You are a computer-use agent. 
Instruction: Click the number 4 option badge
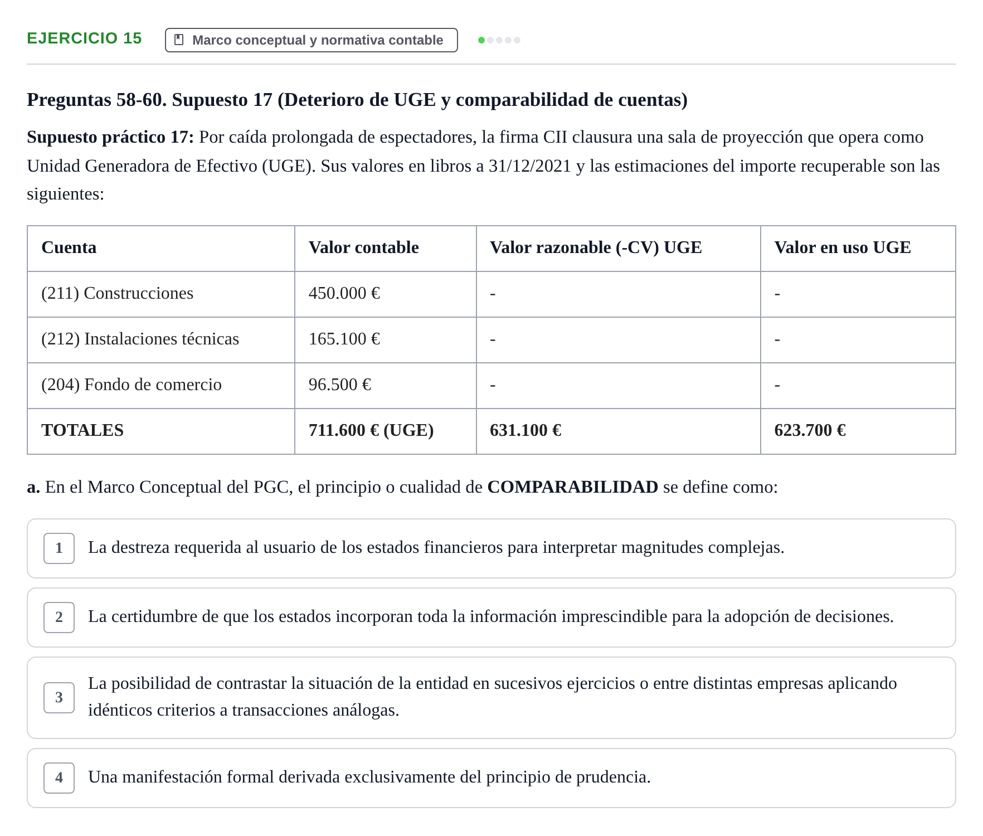point(59,778)
